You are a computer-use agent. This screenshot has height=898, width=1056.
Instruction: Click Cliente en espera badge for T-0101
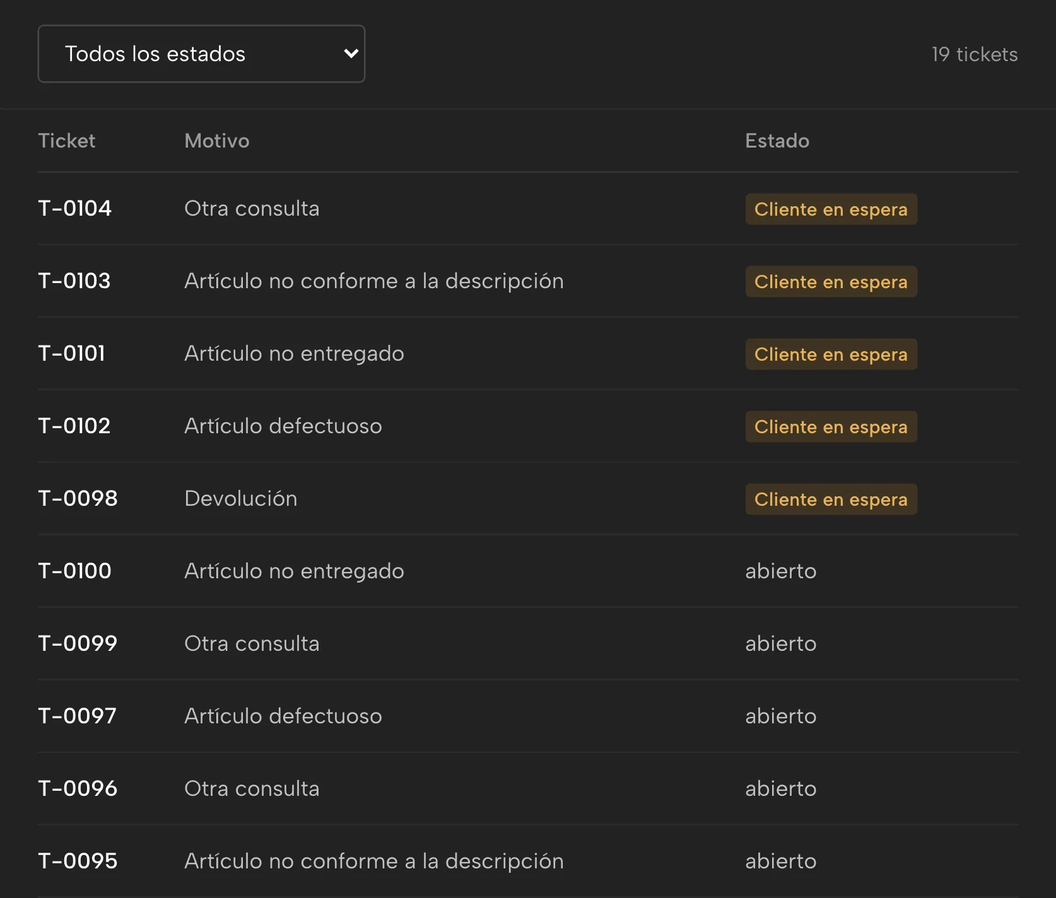coord(831,354)
